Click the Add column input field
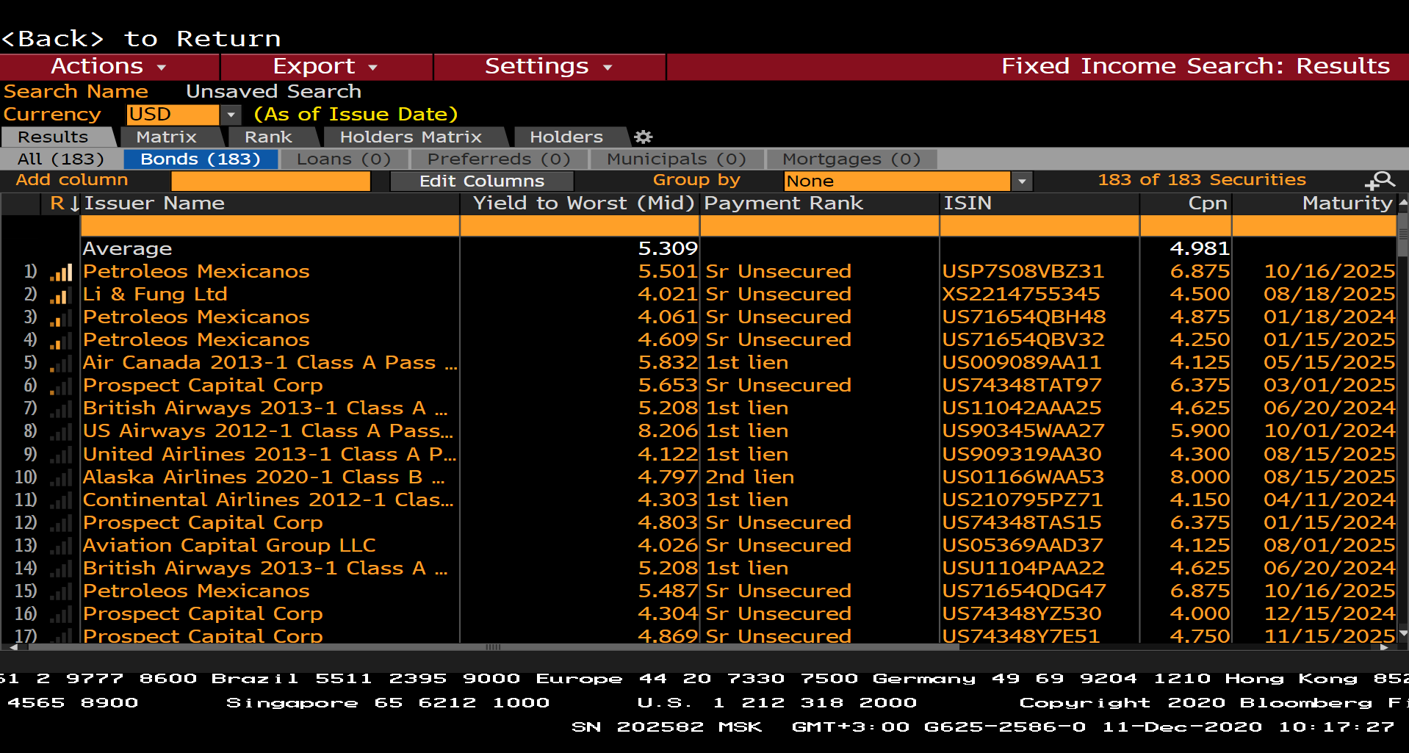The image size is (1409, 753). [x=270, y=181]
